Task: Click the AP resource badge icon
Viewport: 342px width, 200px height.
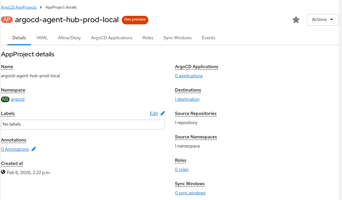Action: pos(7,20)
